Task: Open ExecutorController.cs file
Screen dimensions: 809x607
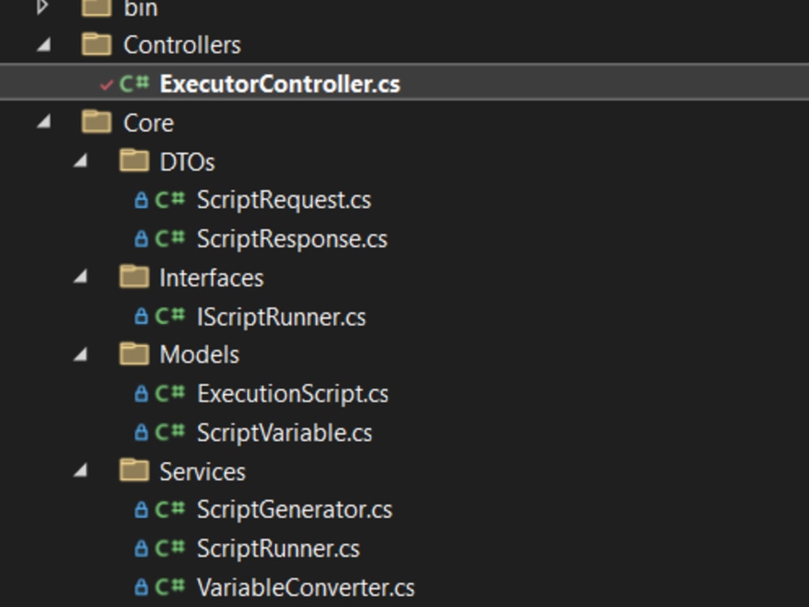Action: (280, 83)
